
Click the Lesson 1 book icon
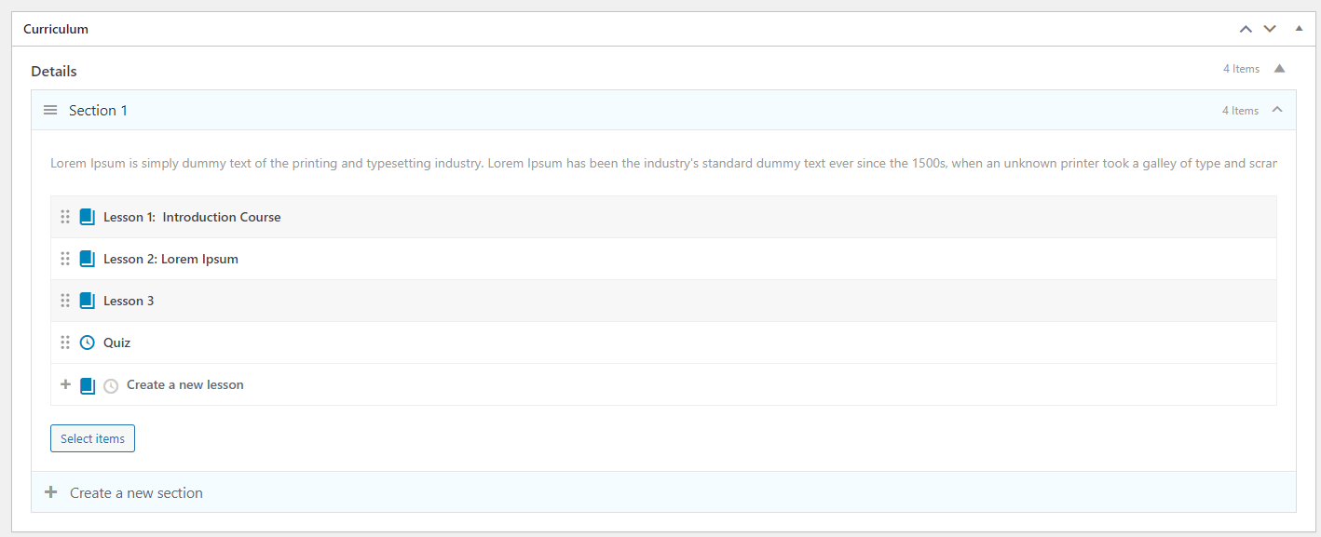[x=88, y=217]
